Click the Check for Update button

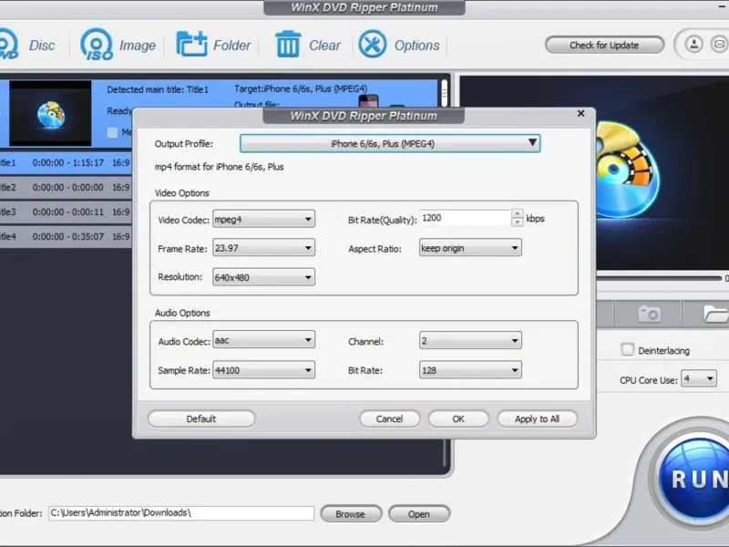pyautogui.click(x=604, y=45)
